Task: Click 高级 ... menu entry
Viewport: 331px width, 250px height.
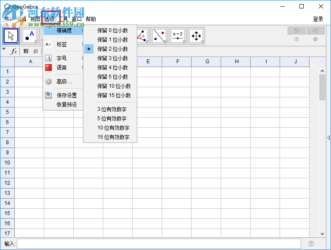Action: click(x=64, y=81)
